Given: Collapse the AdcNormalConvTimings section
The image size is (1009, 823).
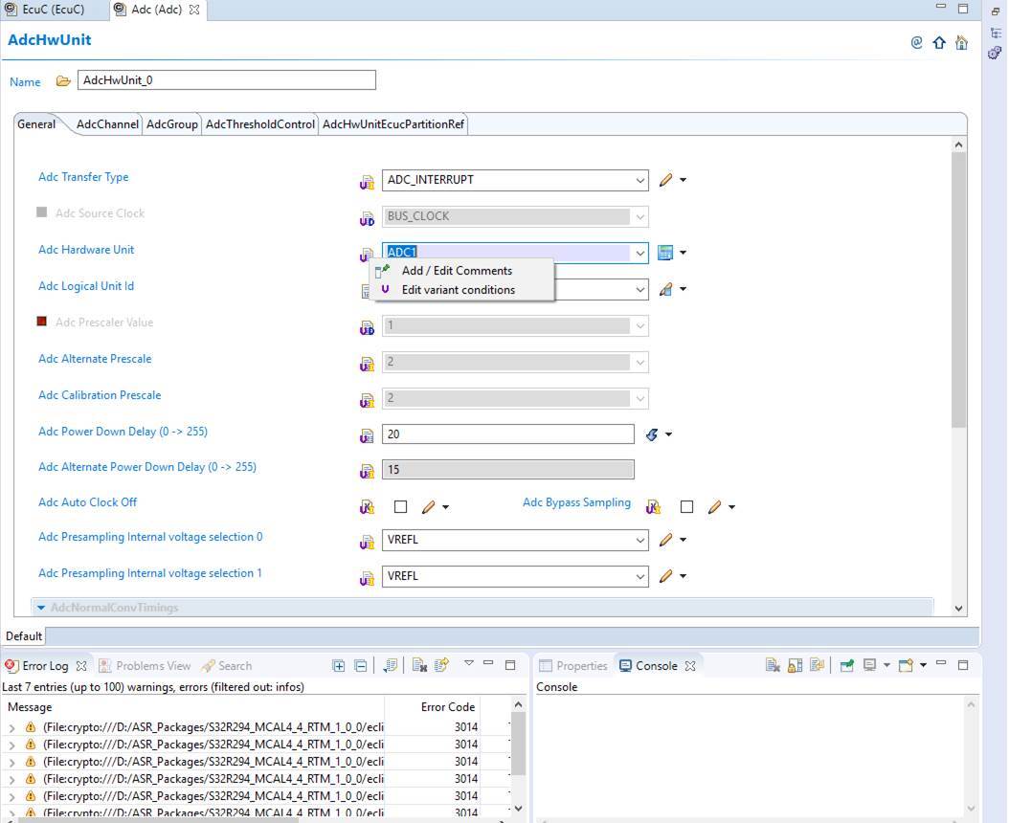Looking at the screenshot, I should click(40, 607).
